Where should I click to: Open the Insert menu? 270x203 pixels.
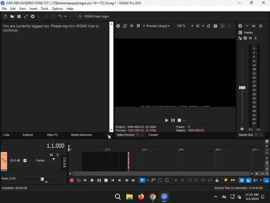[x=33, y=9]
